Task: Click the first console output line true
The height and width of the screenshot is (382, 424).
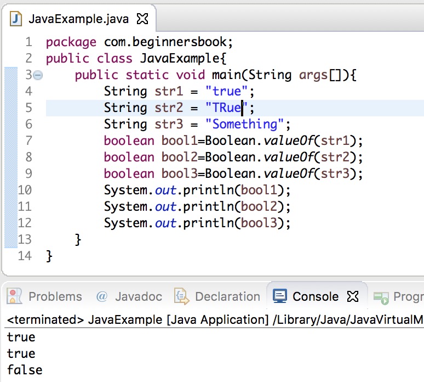Action: 21,338
